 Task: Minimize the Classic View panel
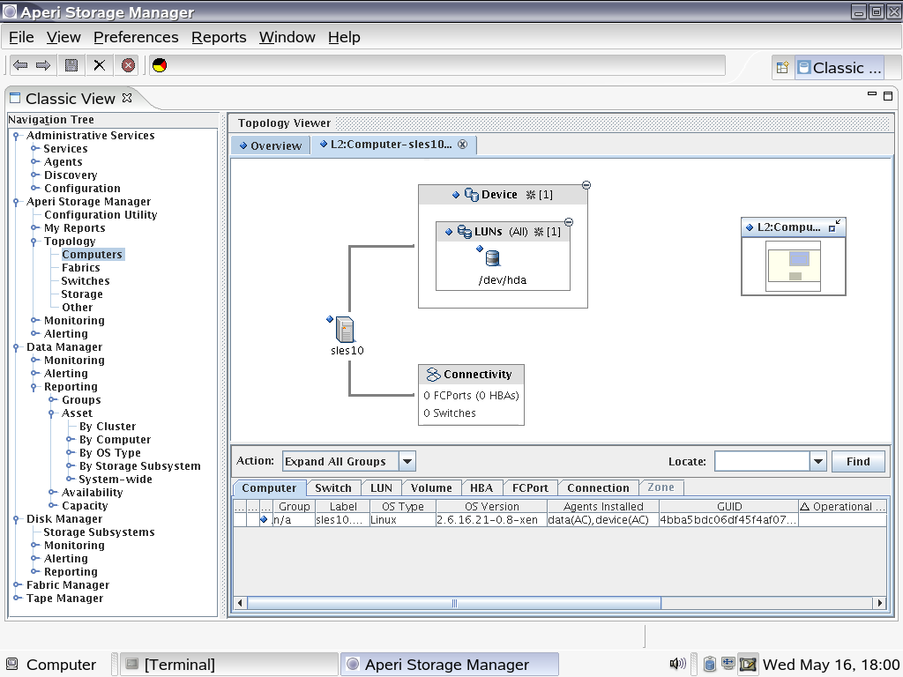click(x=872, y=93)
